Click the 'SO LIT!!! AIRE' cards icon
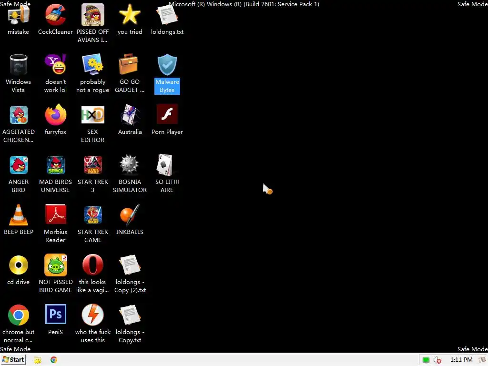488x366 pixels. coord(165,165)
